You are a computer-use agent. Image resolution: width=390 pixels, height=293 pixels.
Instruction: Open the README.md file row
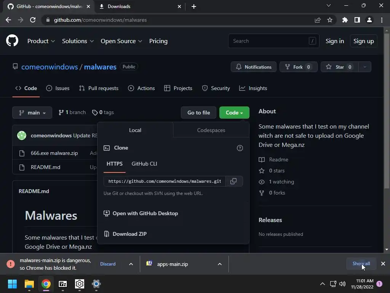coord(46,167)
